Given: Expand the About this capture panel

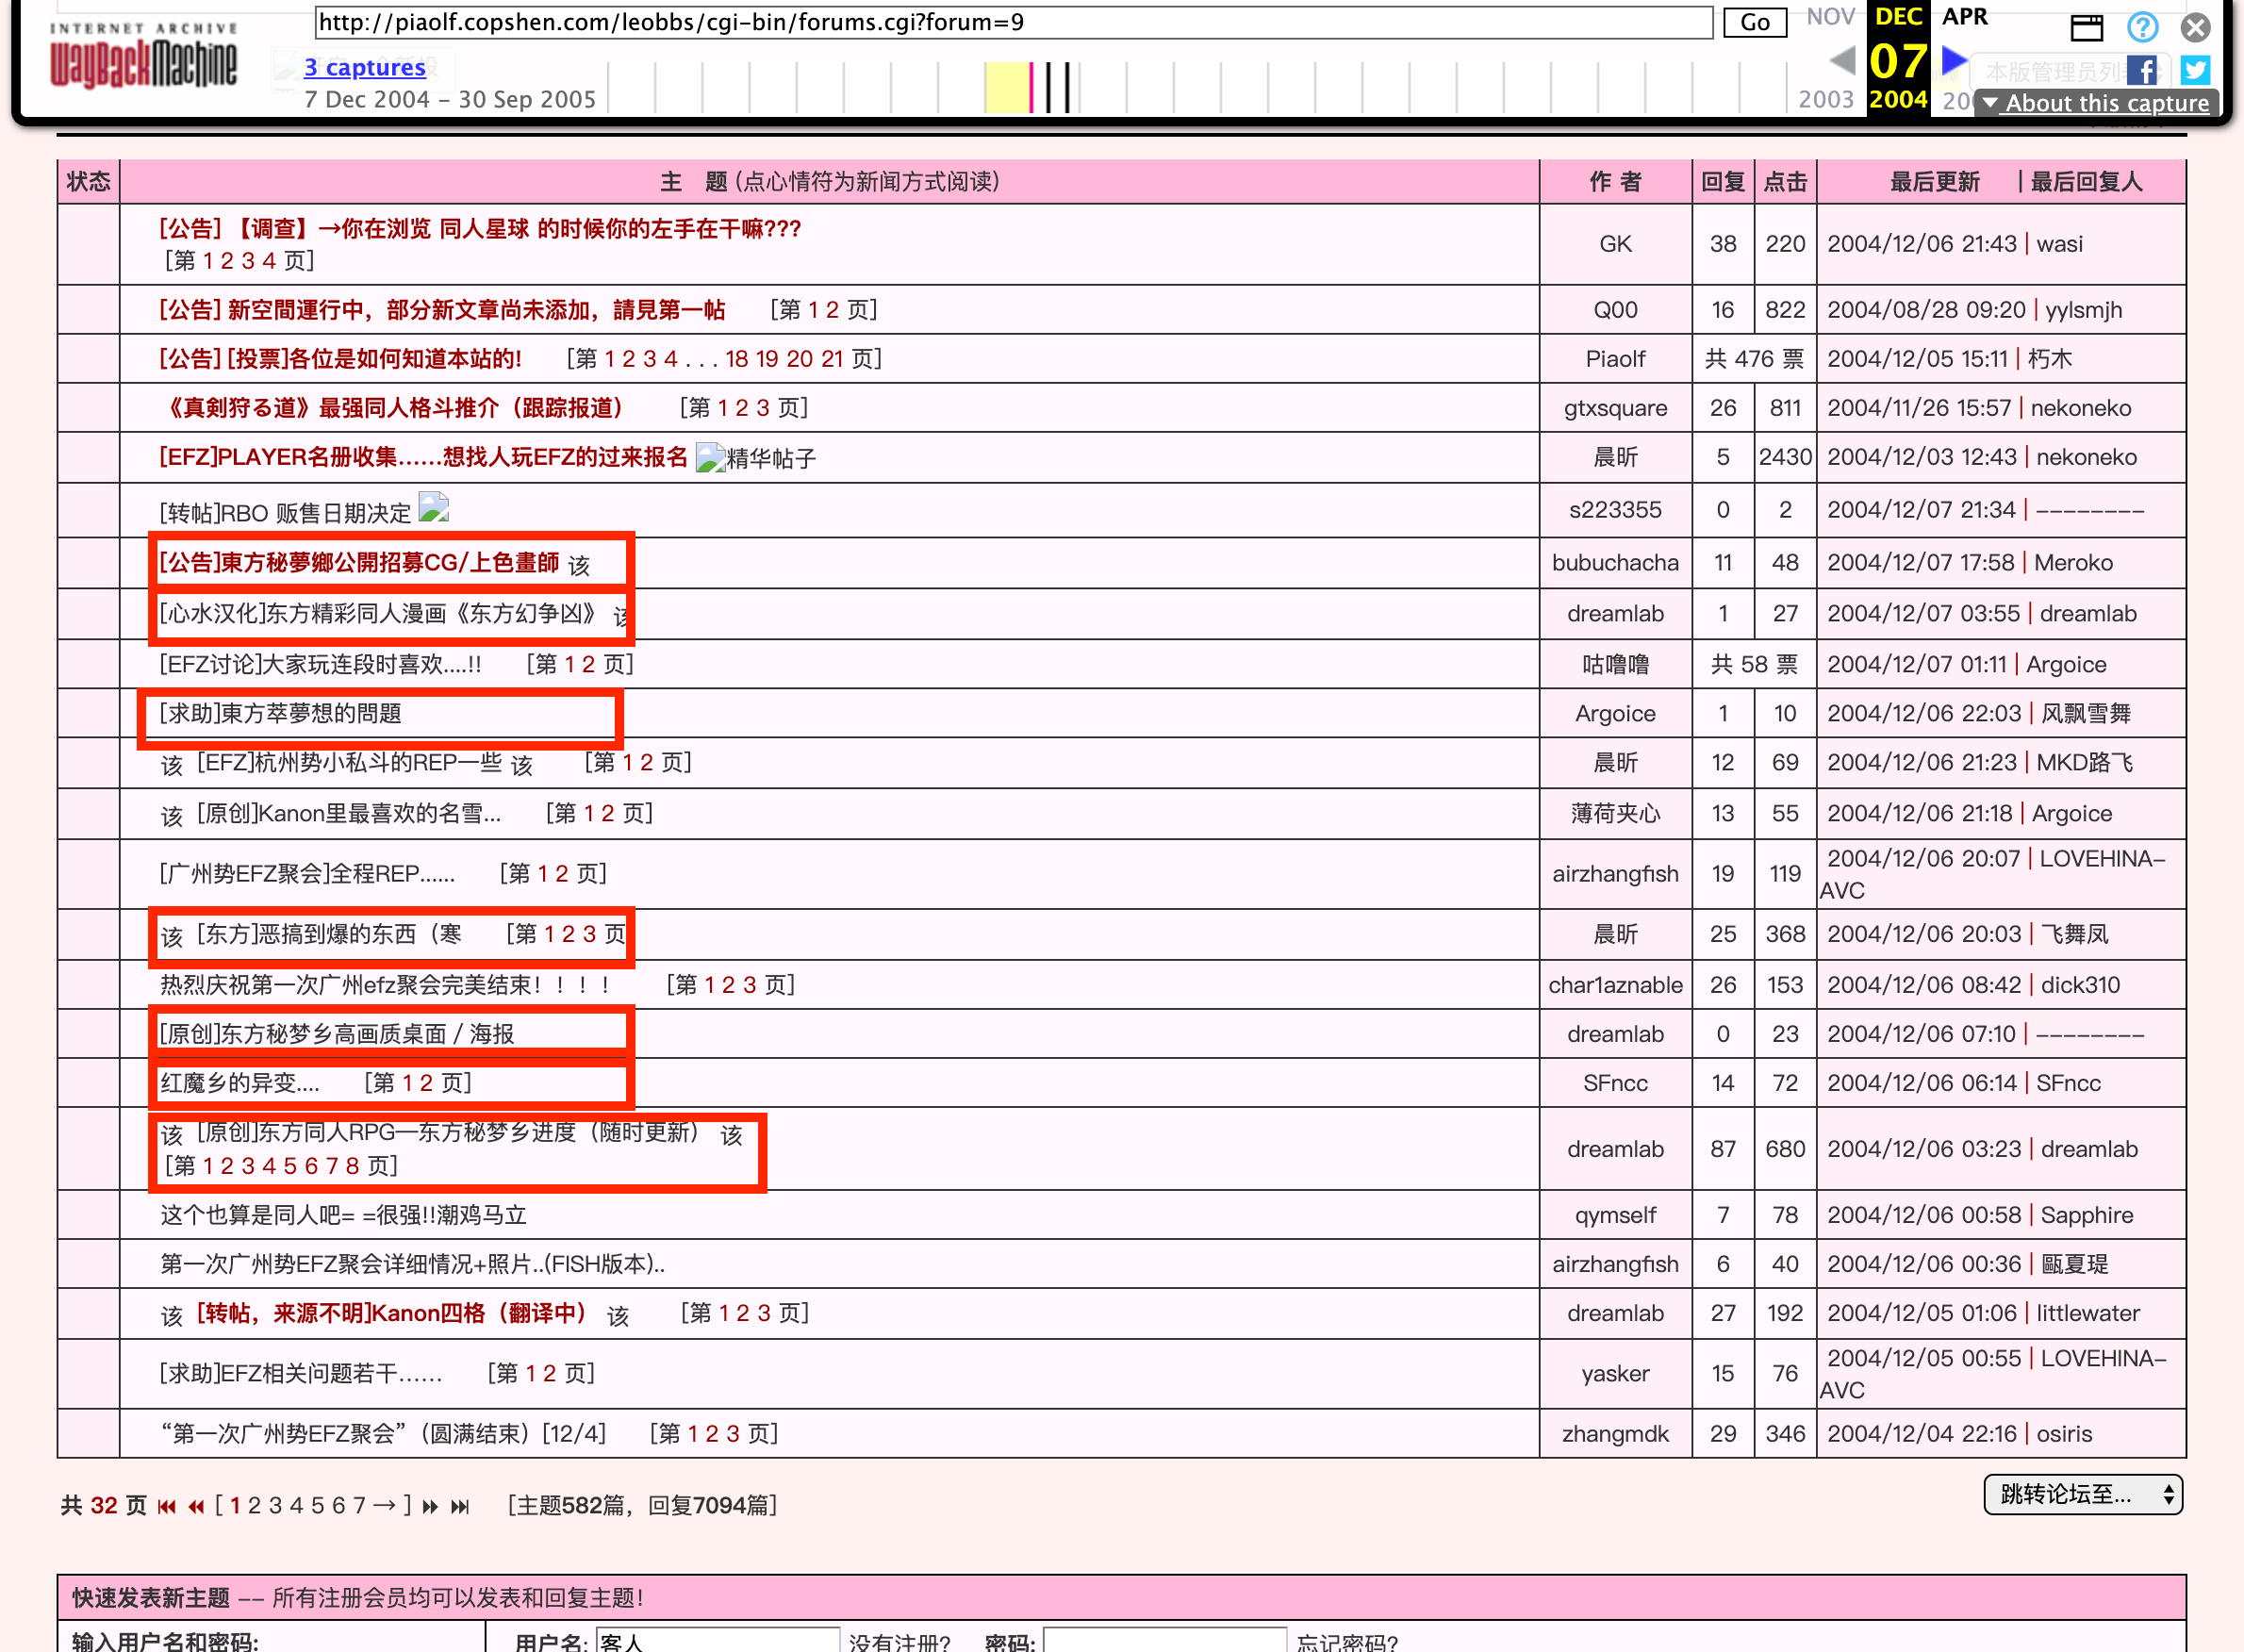Looking at the screenshot, I should (x=2095, y=103).
